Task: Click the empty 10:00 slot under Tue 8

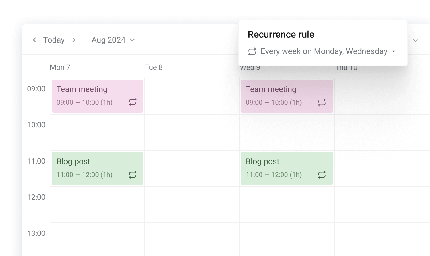Action: pyautogui.click(x=192, y=132)
